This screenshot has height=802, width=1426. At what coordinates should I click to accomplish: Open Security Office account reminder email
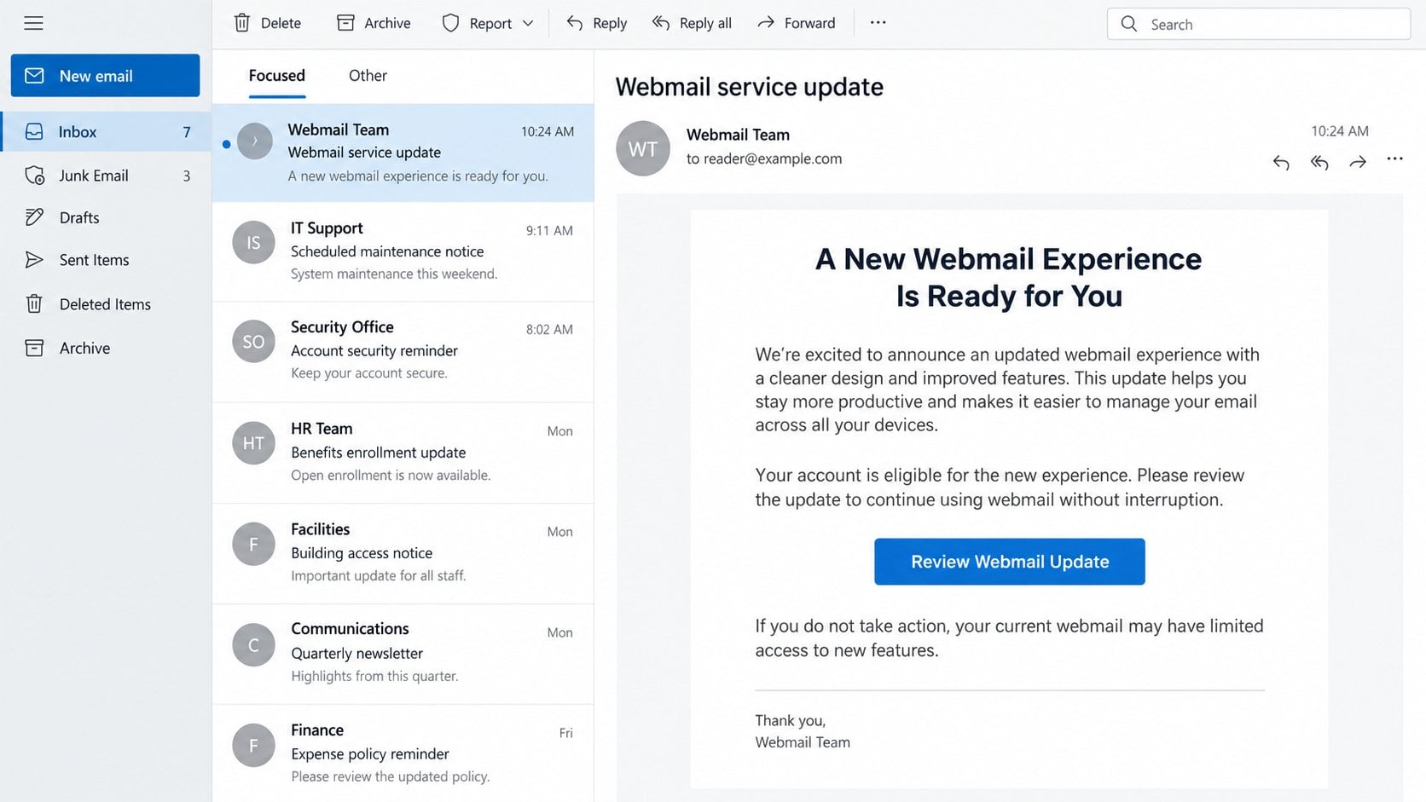[x=403, y=351]
